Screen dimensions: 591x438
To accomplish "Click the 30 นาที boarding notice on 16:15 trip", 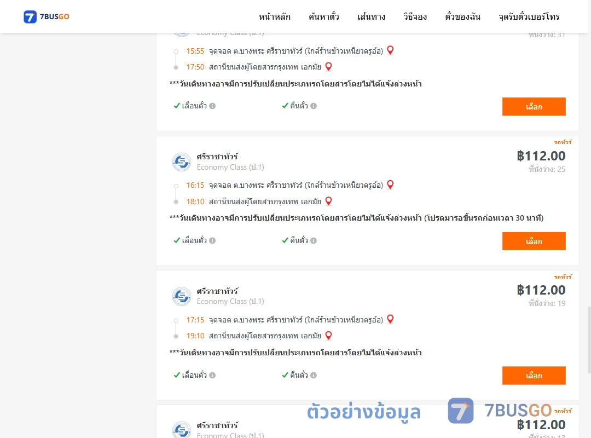I will click(x=484, y=218).
